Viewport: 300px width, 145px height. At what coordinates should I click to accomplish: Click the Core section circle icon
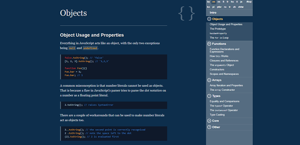click(x=209, y=121)
